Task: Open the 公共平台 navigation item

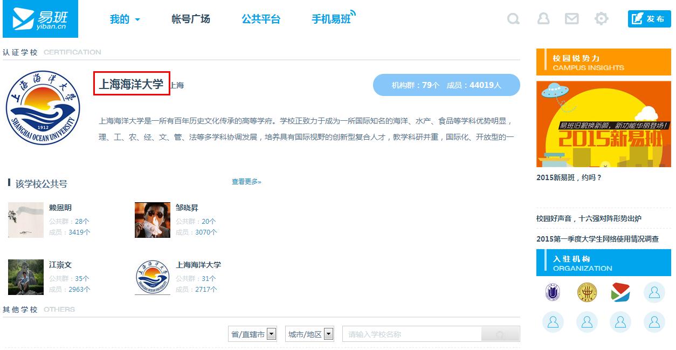Action: 261,19
